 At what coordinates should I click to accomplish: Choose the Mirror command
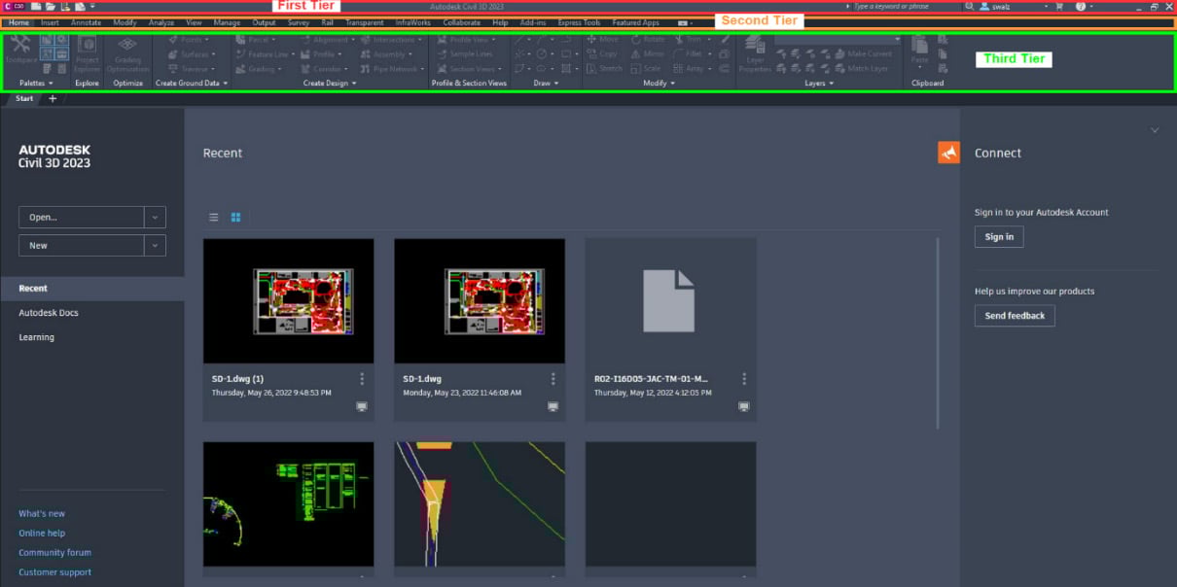[648, 54]
